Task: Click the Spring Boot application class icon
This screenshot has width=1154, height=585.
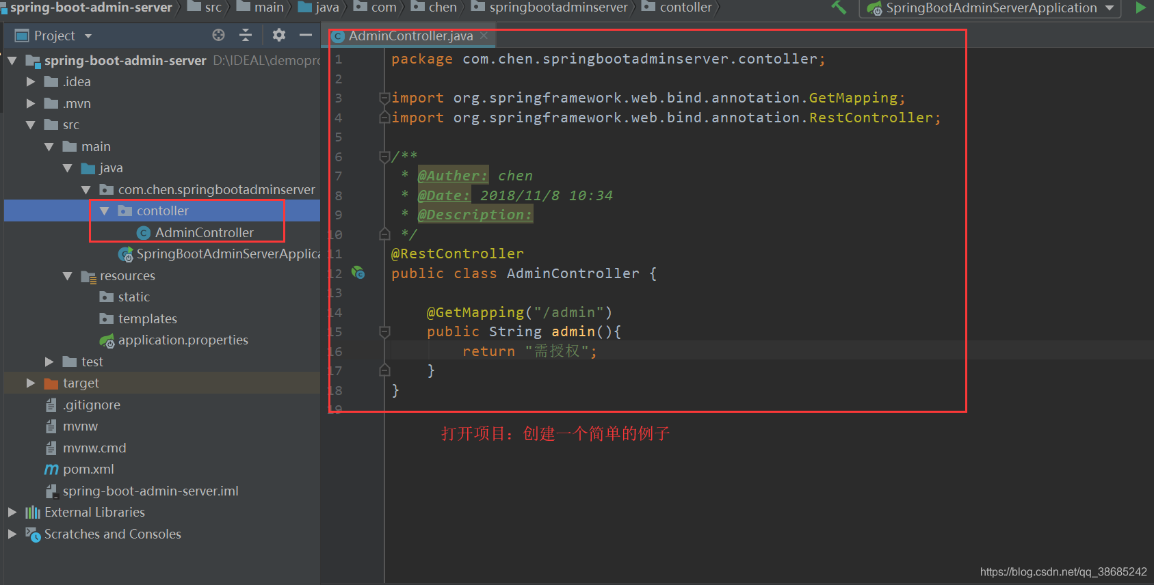Action: [126, 255]
